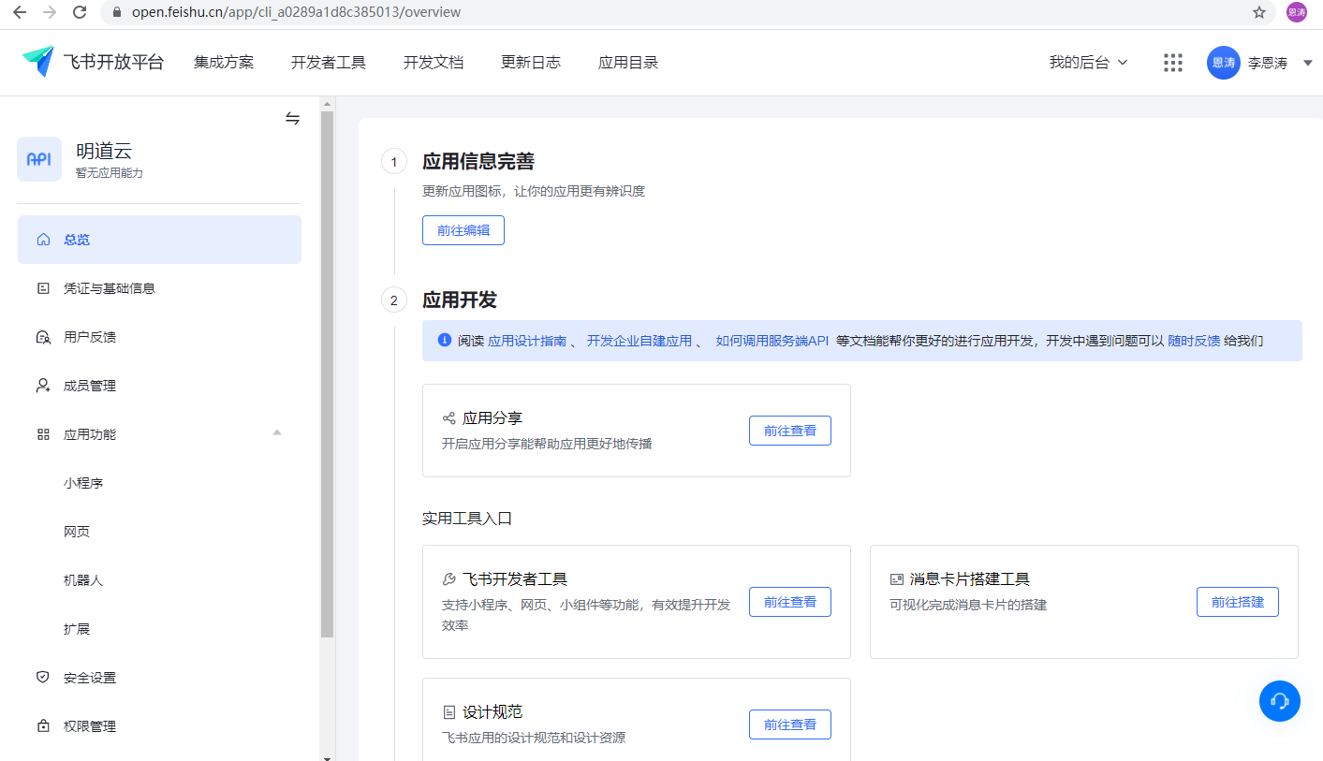This screenshot has height=761, width=1323.
Task: Click the 前往搭建 button
Action: pos(1238,602)
